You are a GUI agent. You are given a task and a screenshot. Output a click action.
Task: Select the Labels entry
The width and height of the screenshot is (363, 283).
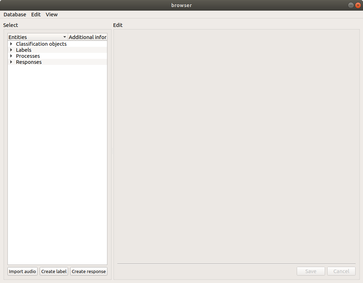pyautogui.click(x=23, y=50)
